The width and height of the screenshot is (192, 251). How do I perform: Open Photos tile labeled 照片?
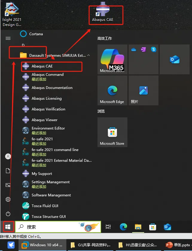tap(143, 90)
